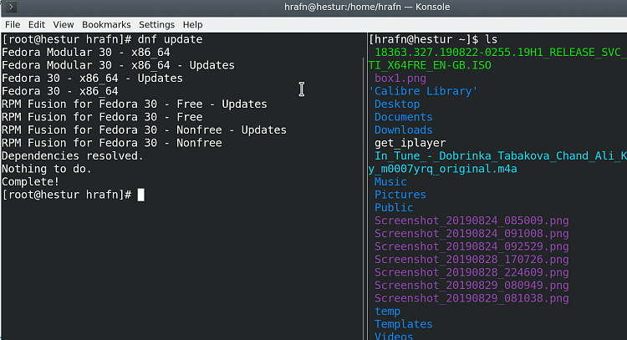Click the green ISO filename in right pane
The height and width of the screenshot is (340, 627).
pos(497,58)
